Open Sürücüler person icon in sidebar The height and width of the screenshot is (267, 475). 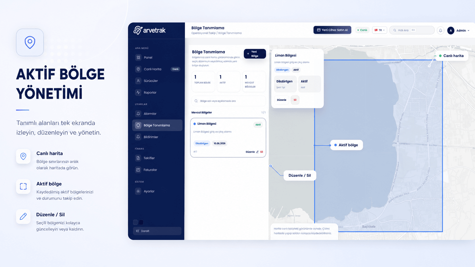coord(138,81)
